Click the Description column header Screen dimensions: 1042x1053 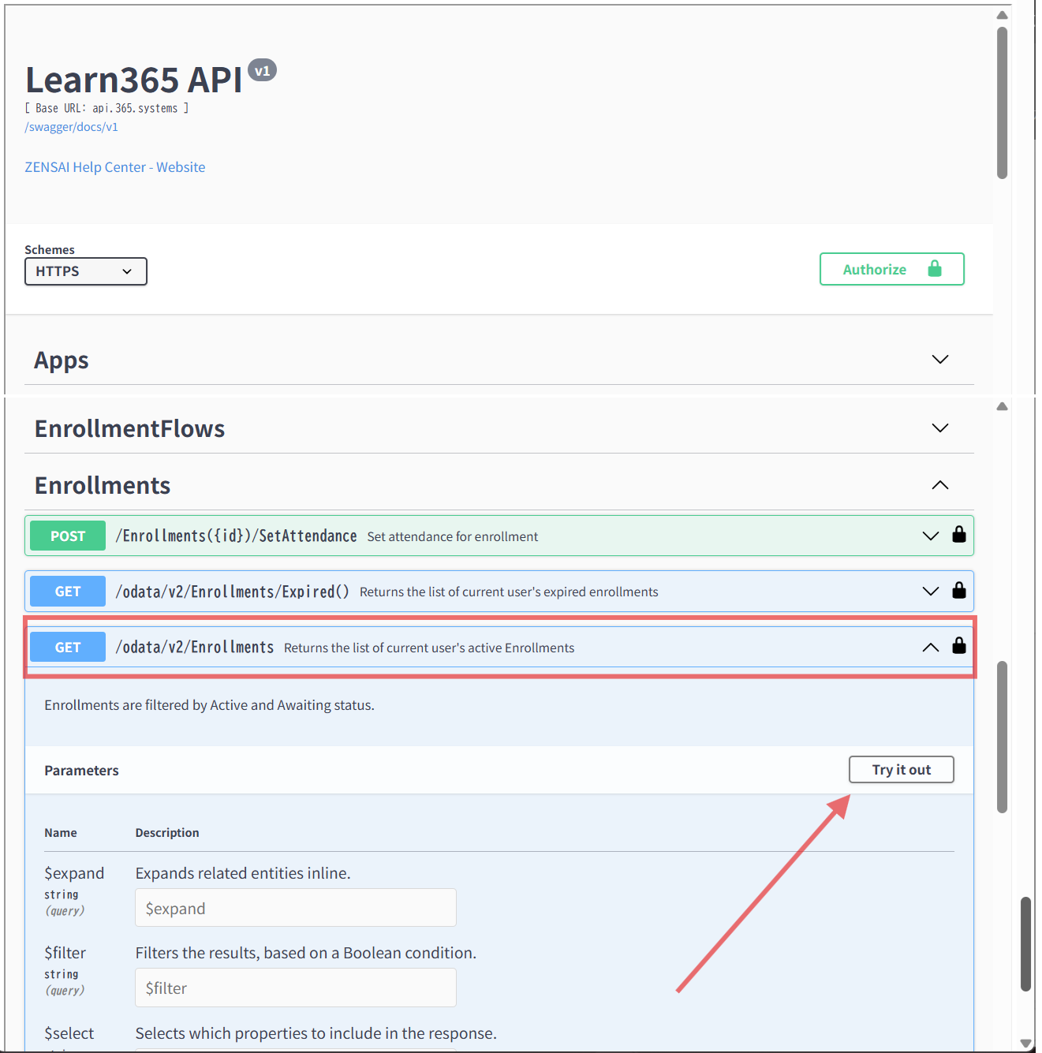pyautogui.click(x=167, y=833)
